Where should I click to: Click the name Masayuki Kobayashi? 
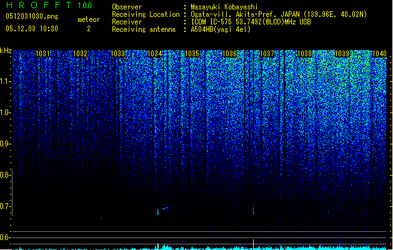pos(224,7)
